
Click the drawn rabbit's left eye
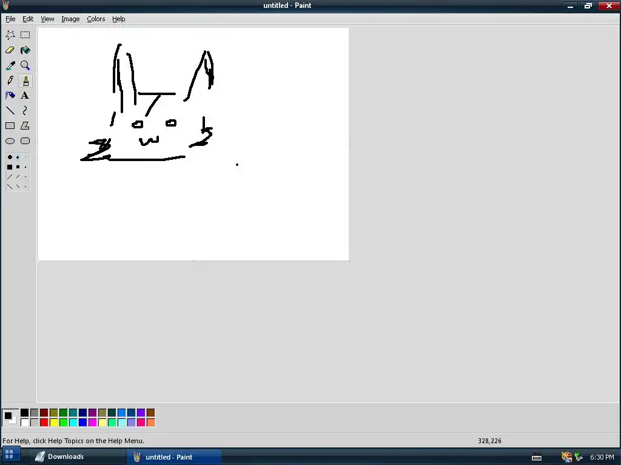tap(138, 125)
